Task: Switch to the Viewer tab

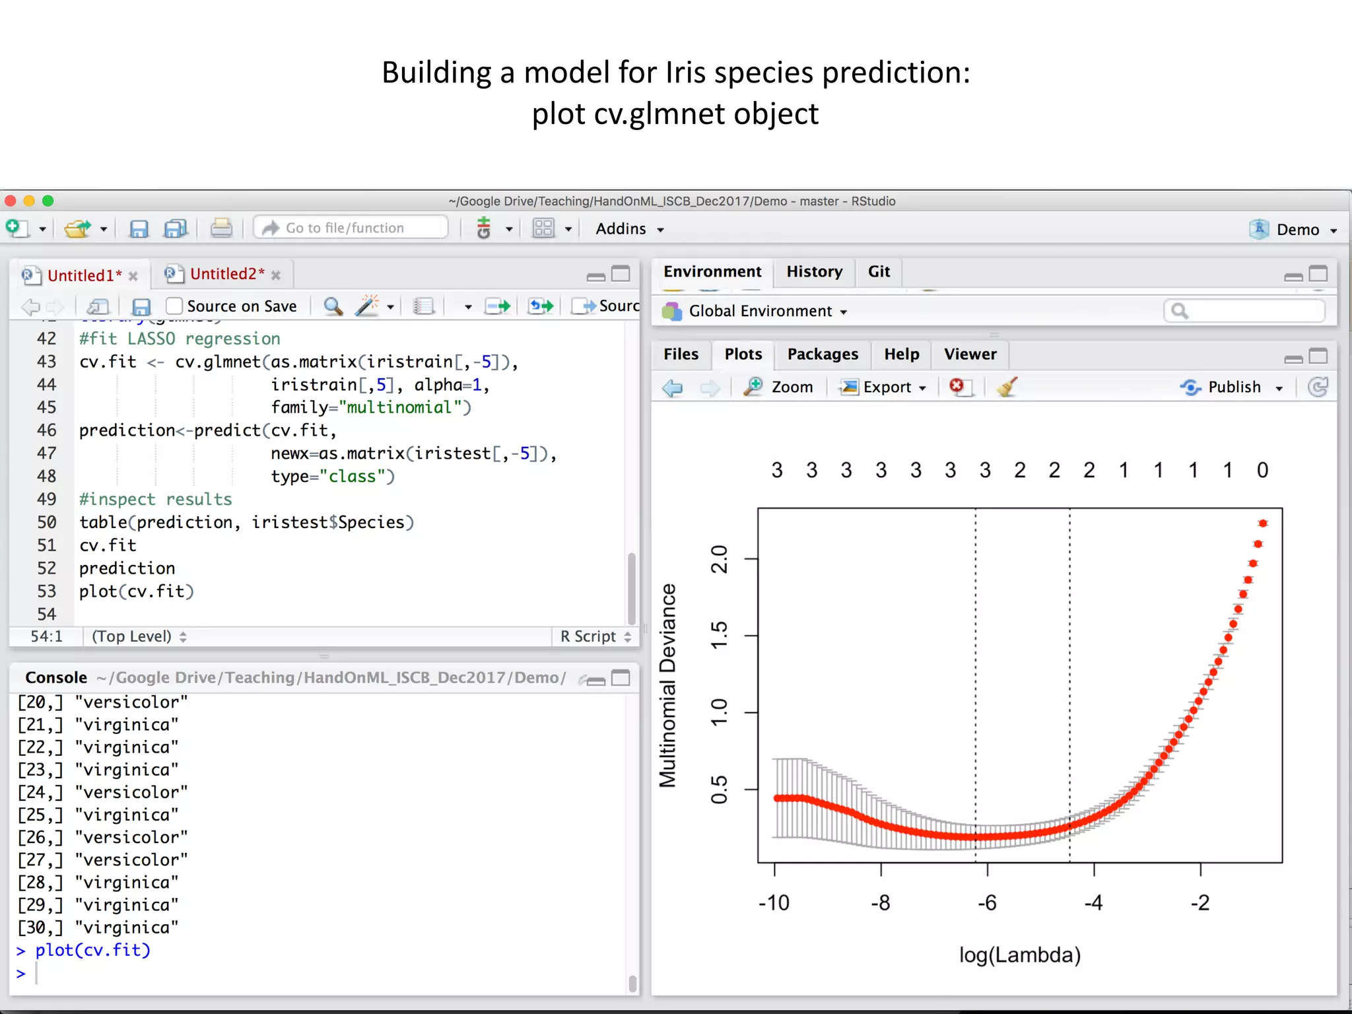Action: [970, 354]
